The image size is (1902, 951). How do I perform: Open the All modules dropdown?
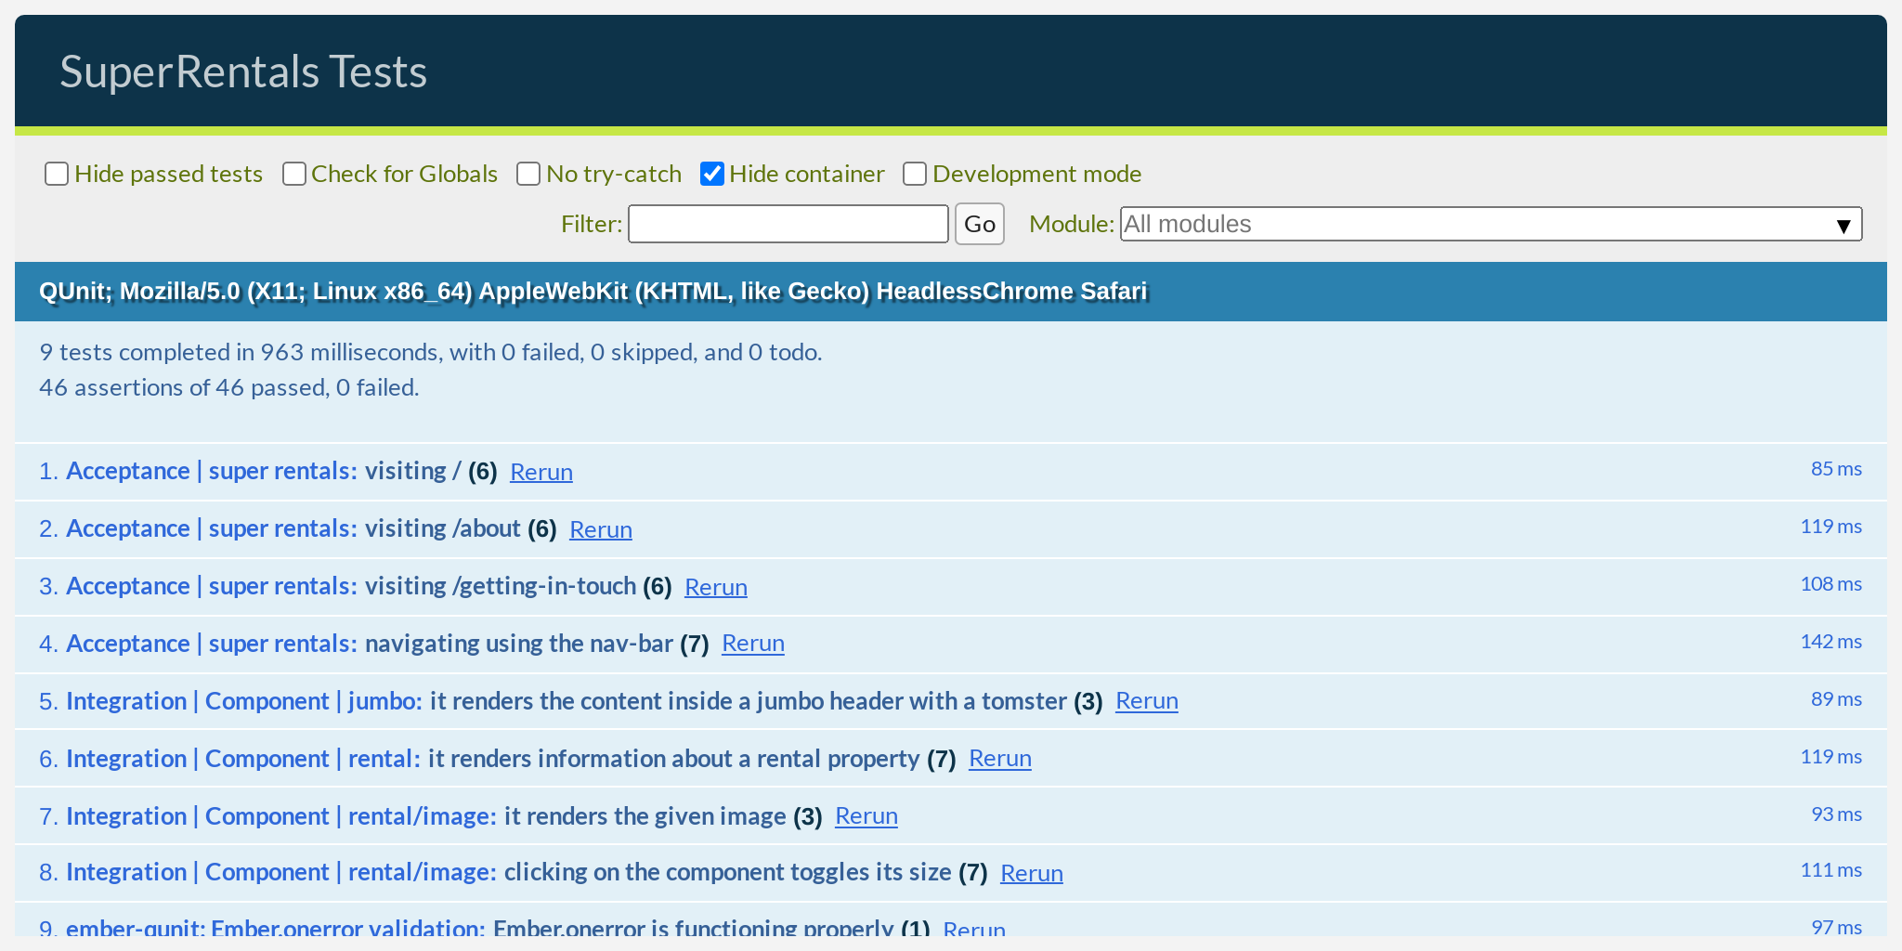coord(1491,224)
